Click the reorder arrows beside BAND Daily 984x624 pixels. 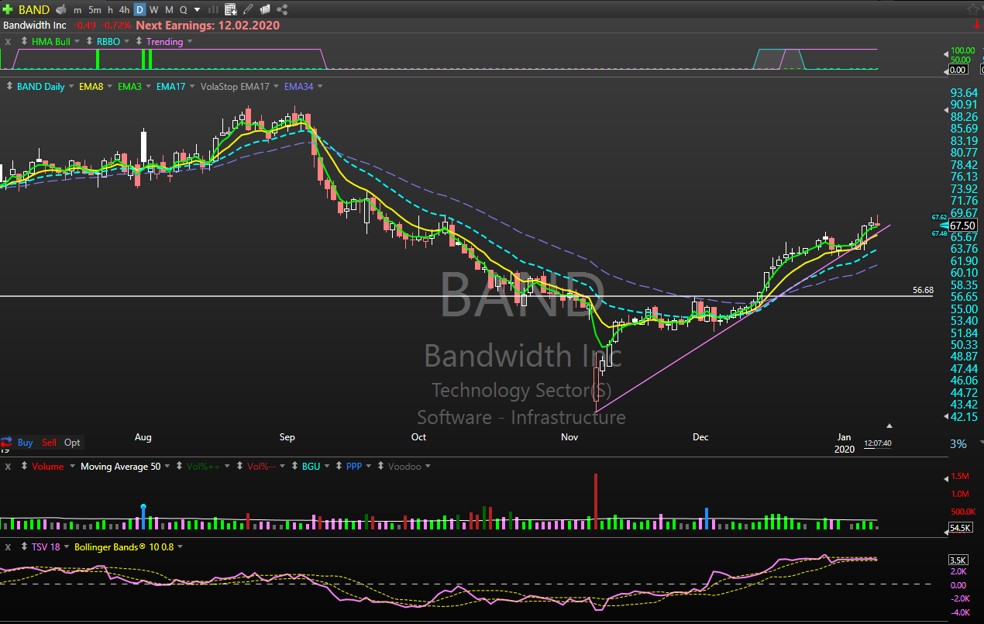[x=10, y=87]
